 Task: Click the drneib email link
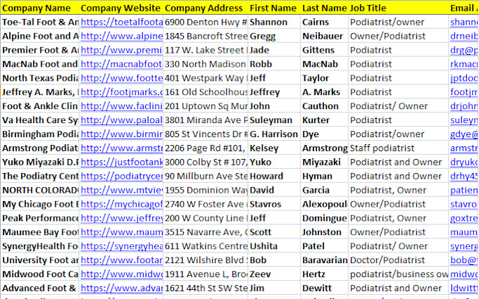pyautogui.click(x=464, y=36)
